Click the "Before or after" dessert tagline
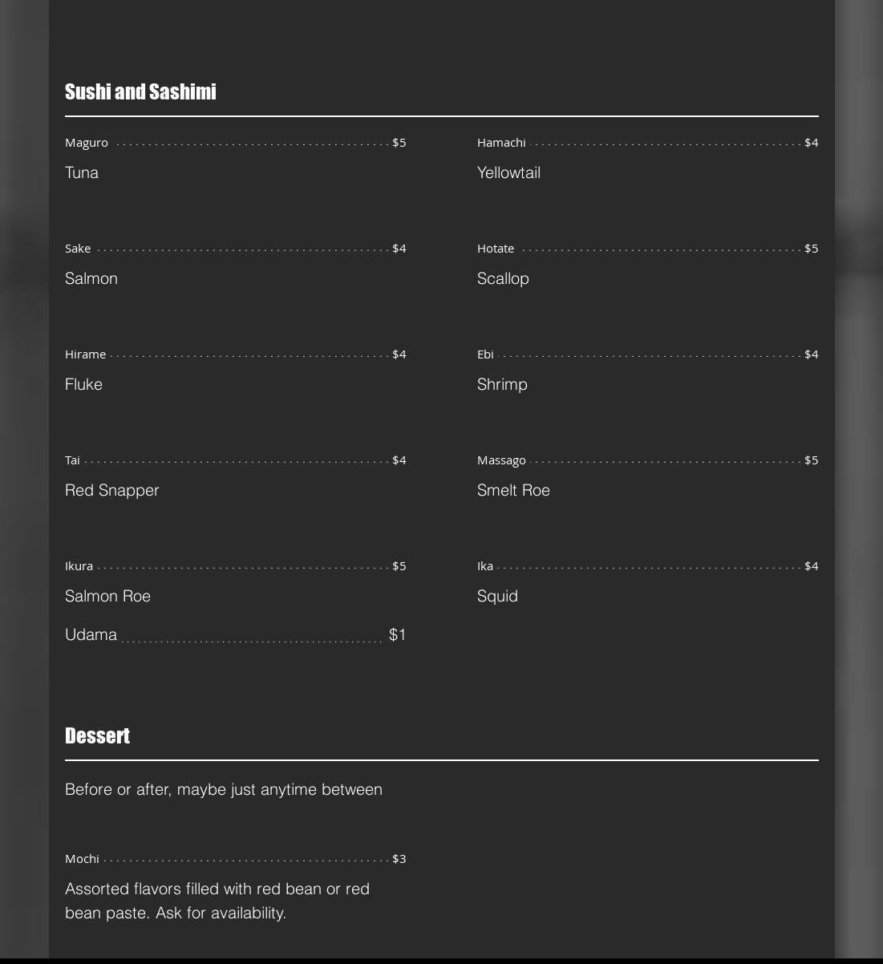Viewport: 883px width, 964px height. [x=223, y=790]
